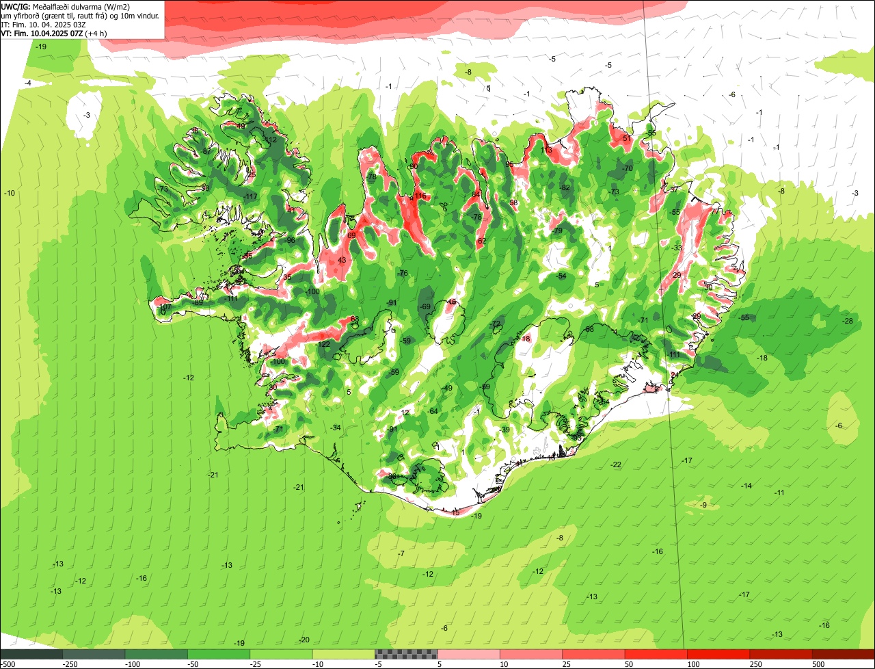Click the '43' value on the red area
The width and height of the screenshot is (875, 669).
[x=342, y=260]
